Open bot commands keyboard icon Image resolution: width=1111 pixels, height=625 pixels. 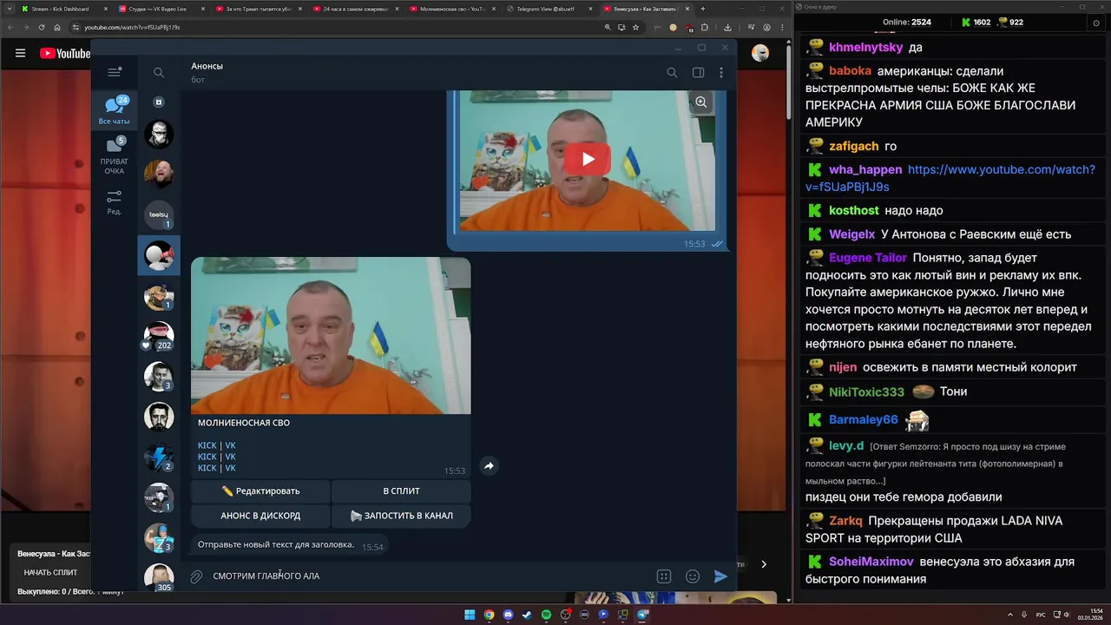tap(664, 576)
